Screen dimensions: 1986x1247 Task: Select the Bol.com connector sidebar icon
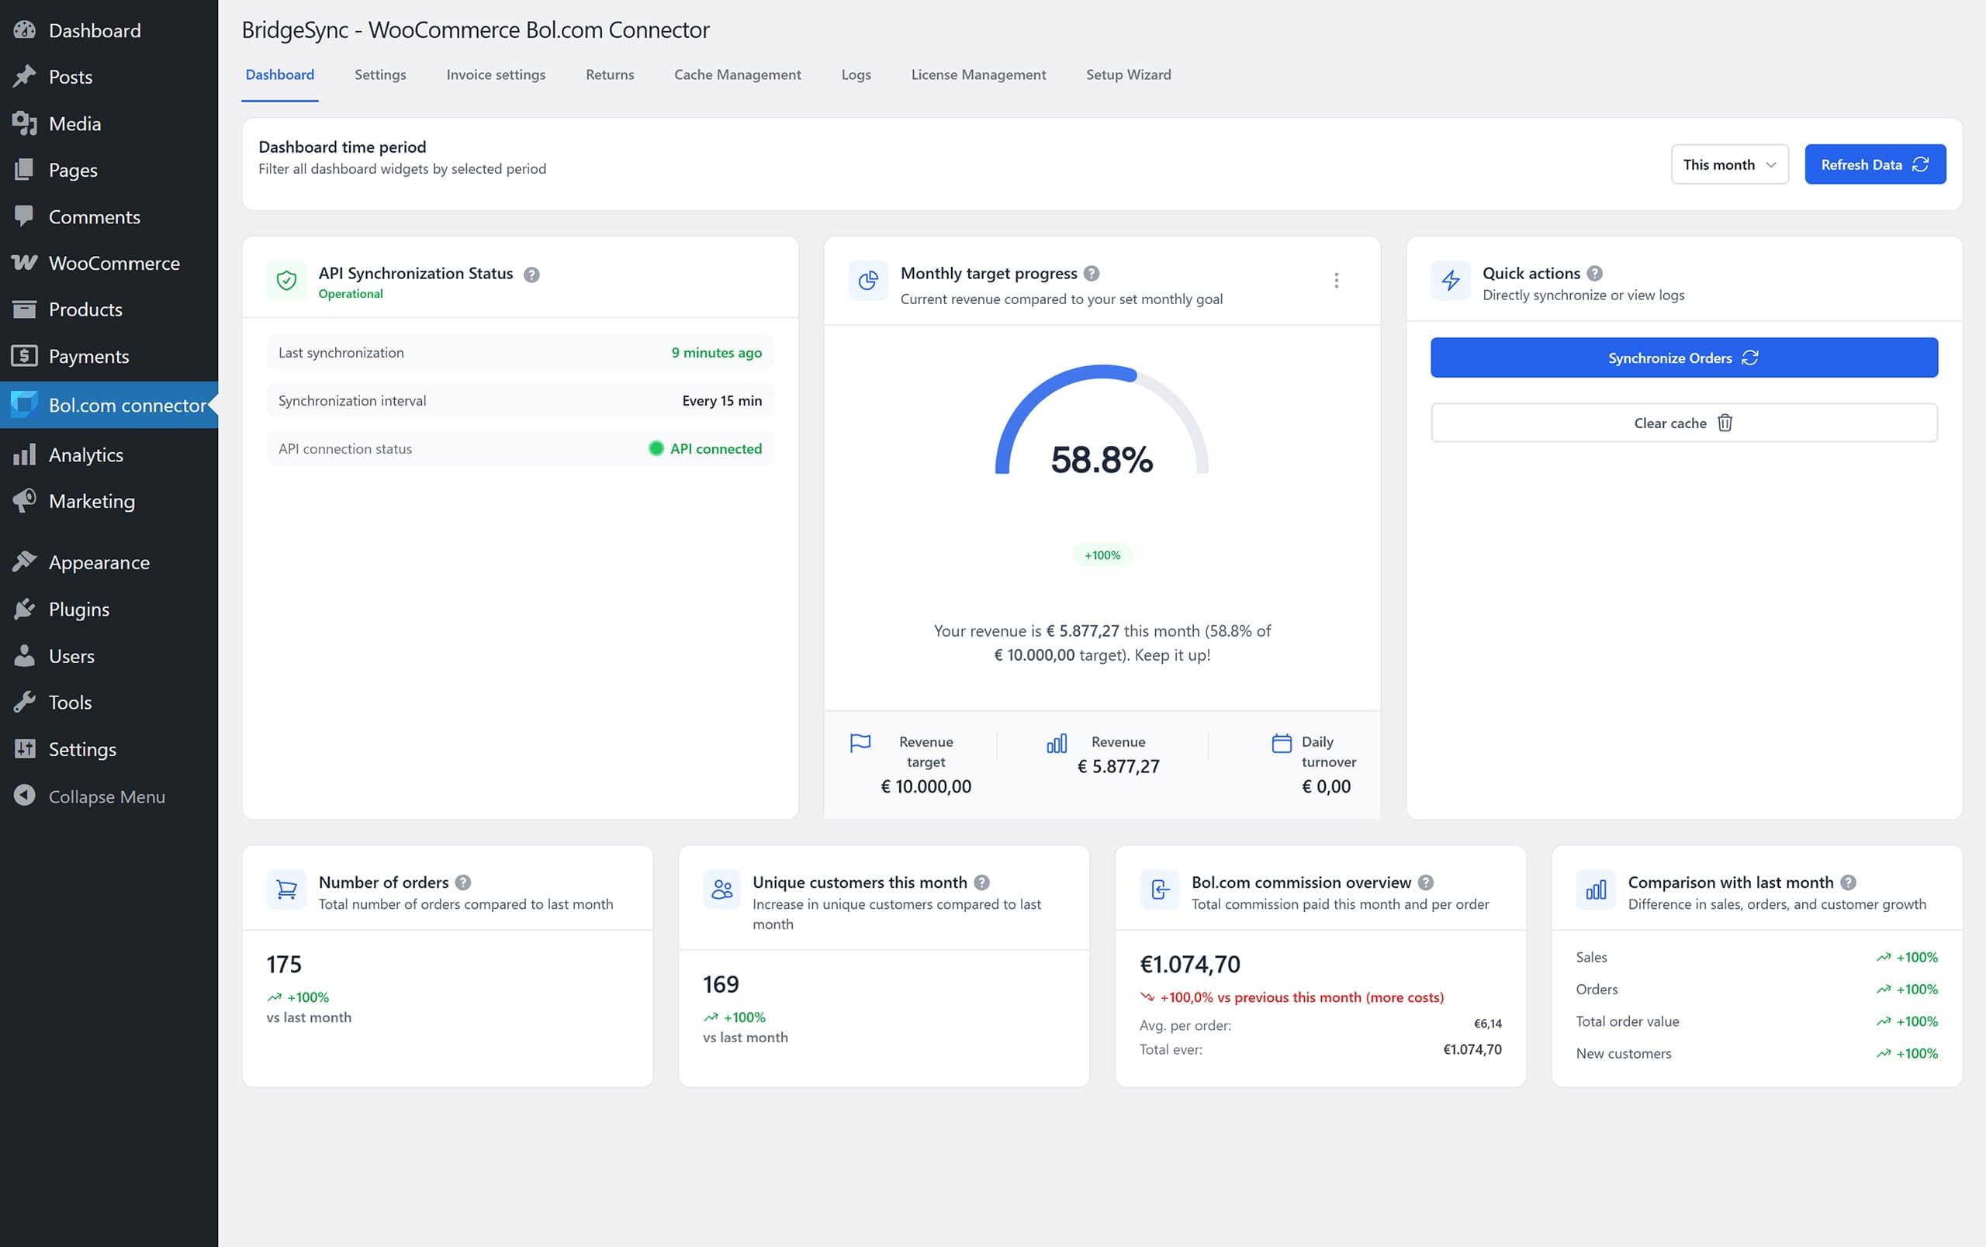pyautogui.click(x=24, y=405)
